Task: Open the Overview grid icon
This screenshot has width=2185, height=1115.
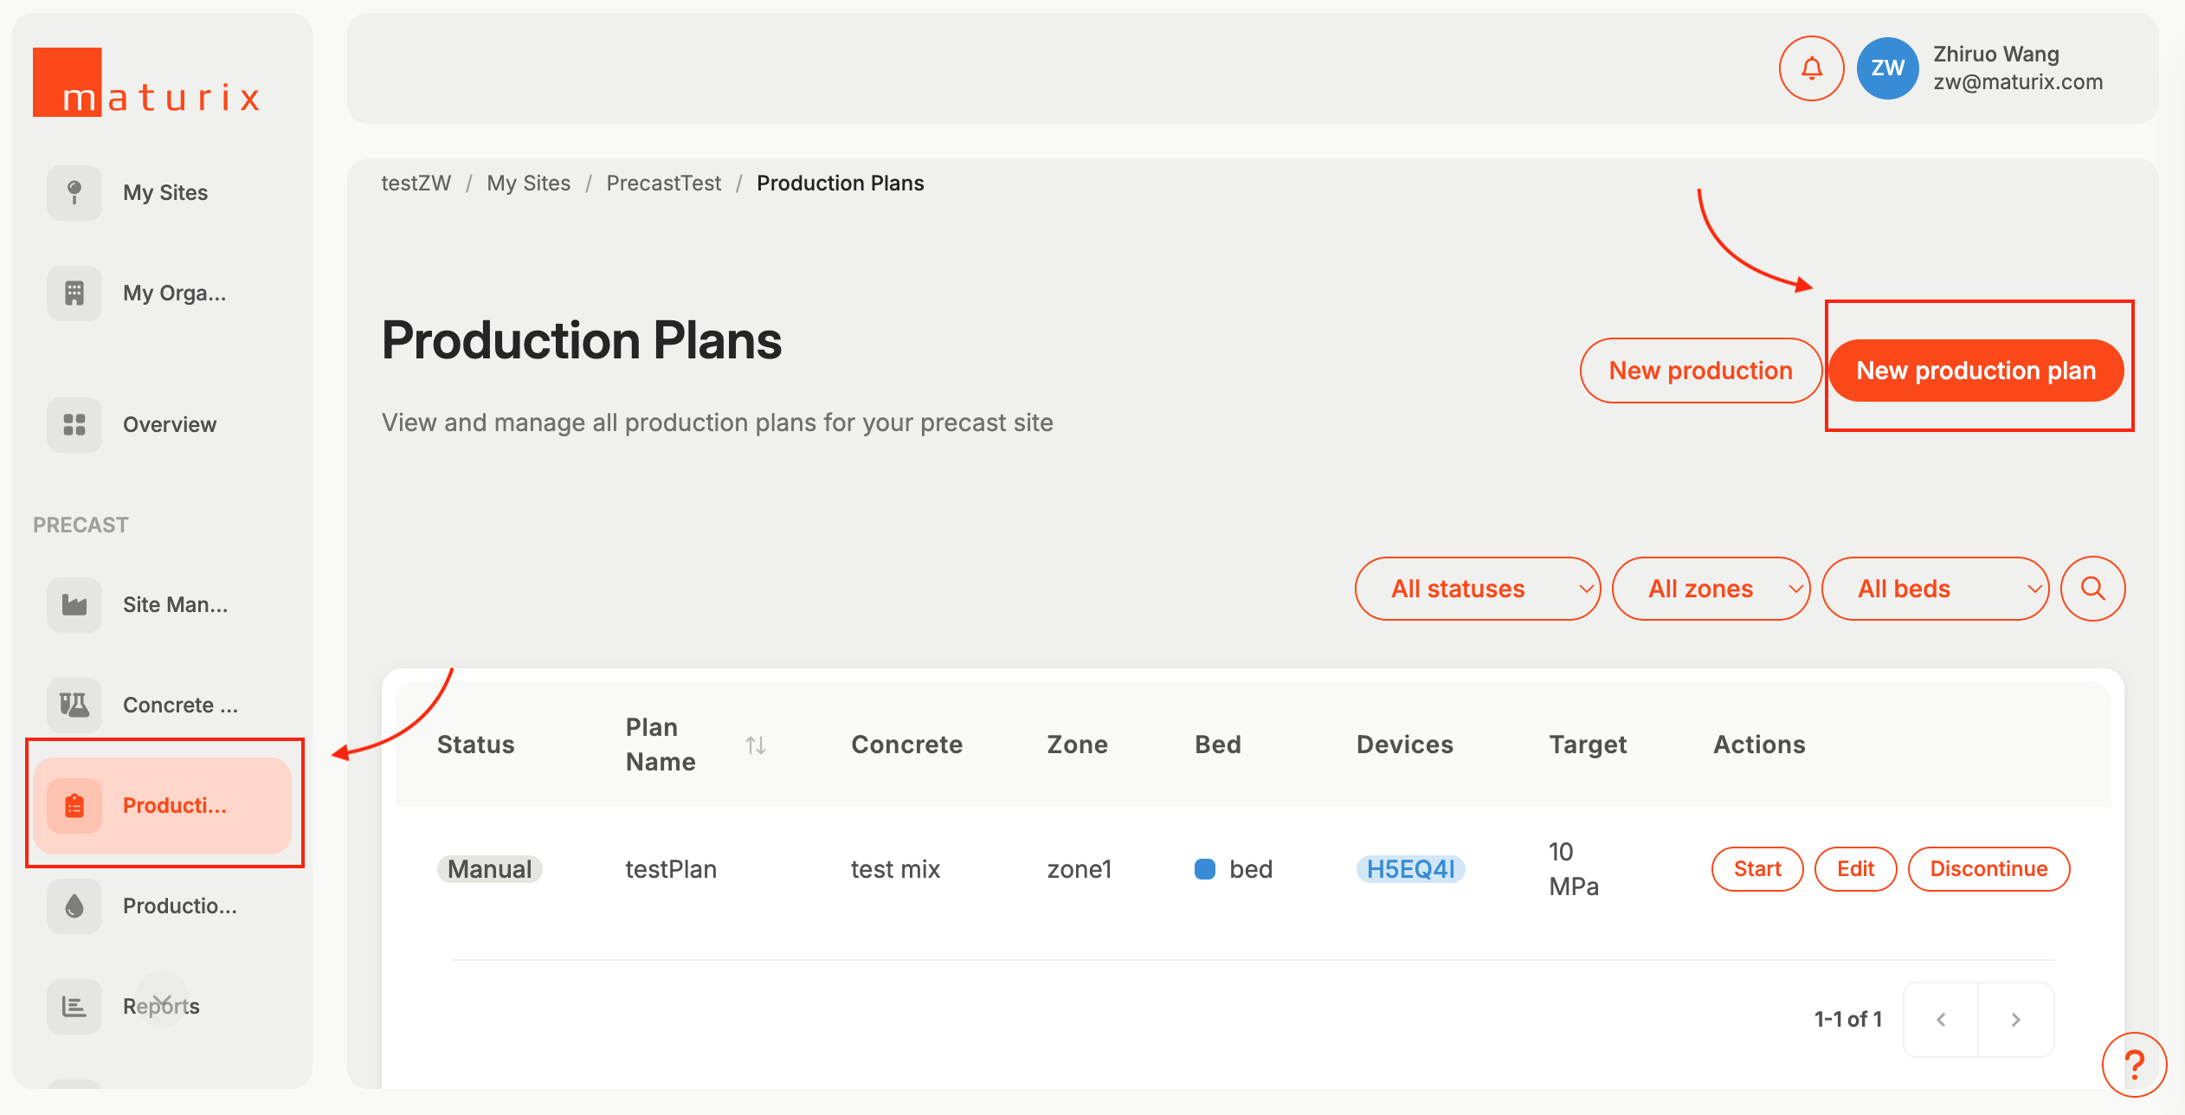Action: click(x=74, y=424)
